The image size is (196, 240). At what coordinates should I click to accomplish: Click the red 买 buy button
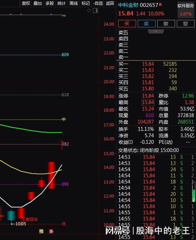(x=127, y=24)
